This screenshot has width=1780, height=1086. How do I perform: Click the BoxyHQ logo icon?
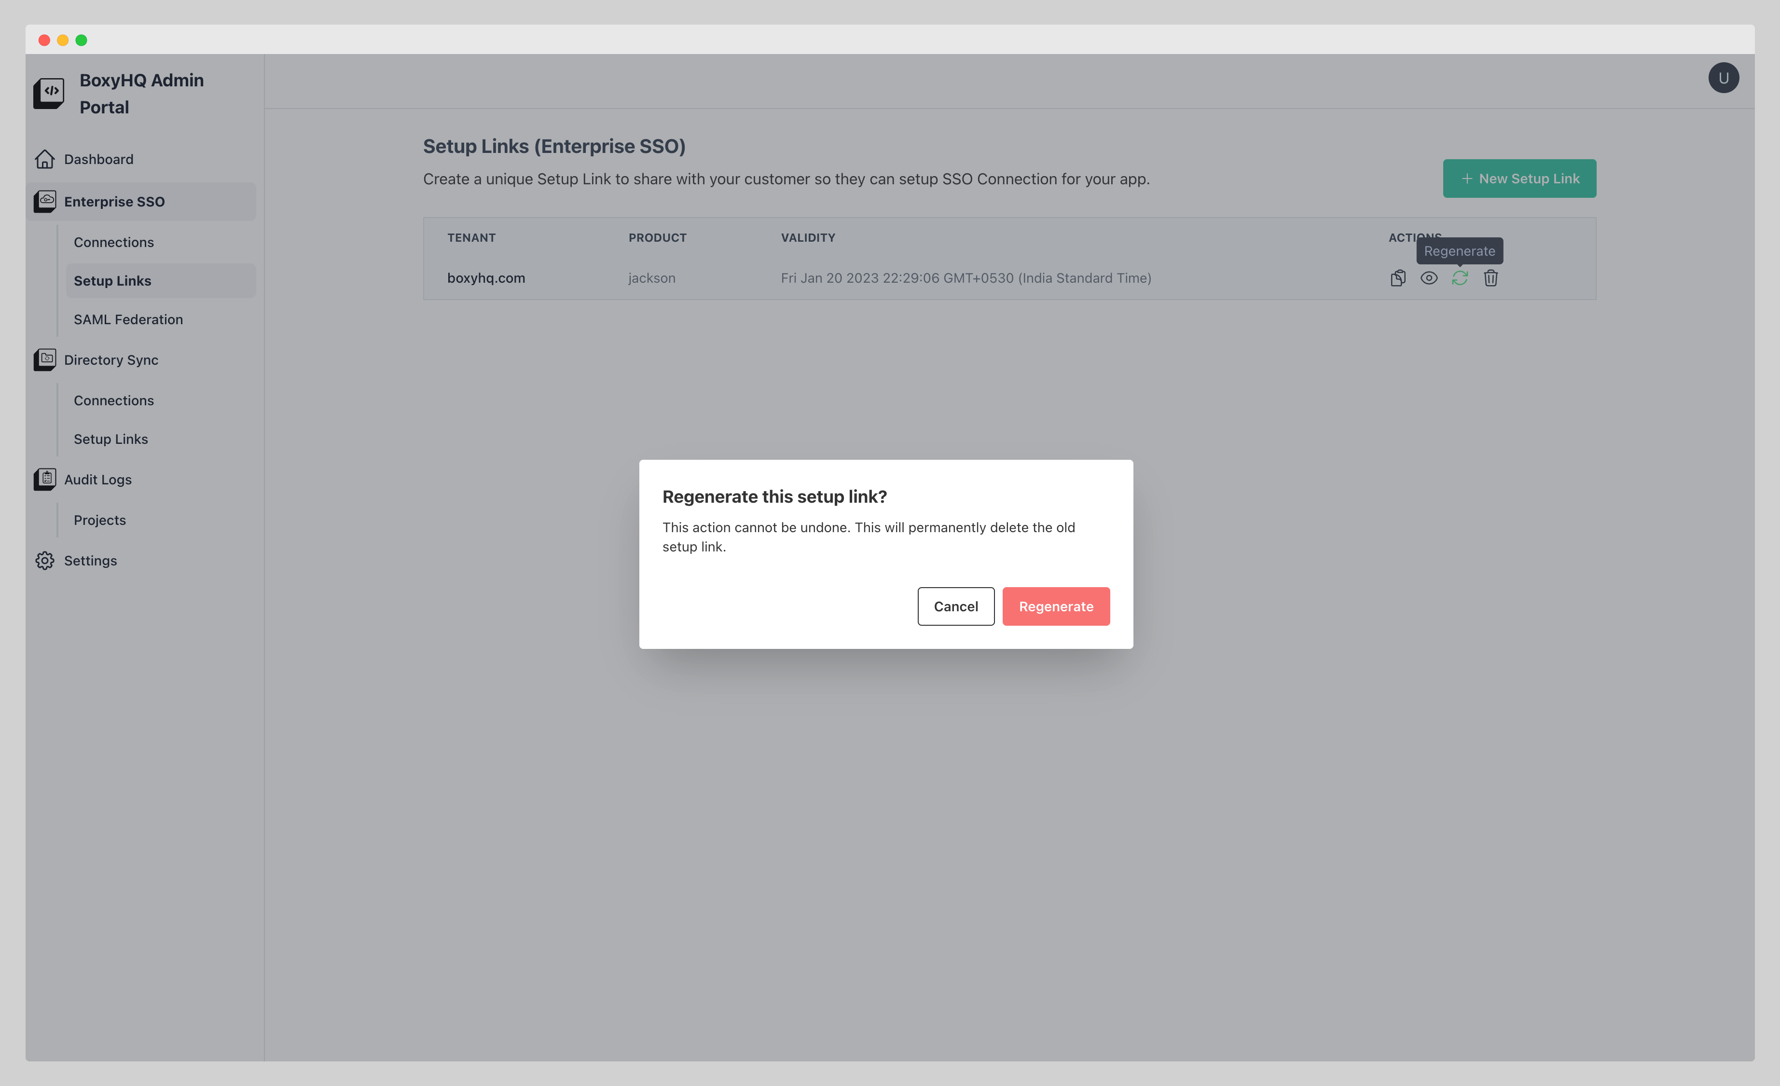[49, 93]
